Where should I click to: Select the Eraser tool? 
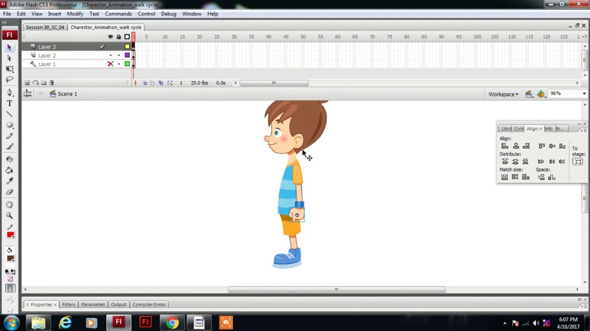(x=10, y=192)
